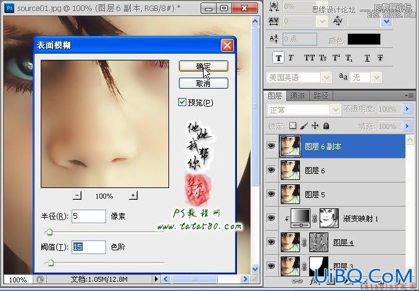Image resolution: width=419 pixels, height=291 pixels.
Task: Click the lock all icon
Action: (x=326, y=126)
